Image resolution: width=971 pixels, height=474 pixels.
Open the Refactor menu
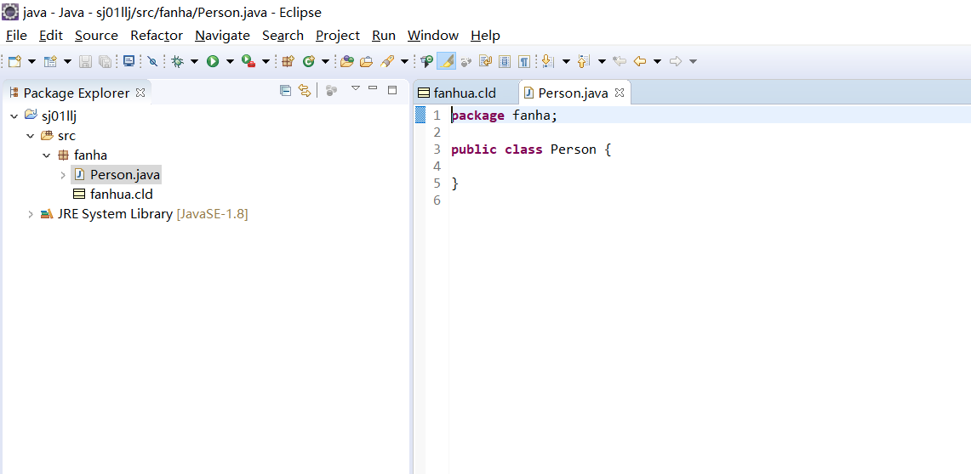coord(157,35)
